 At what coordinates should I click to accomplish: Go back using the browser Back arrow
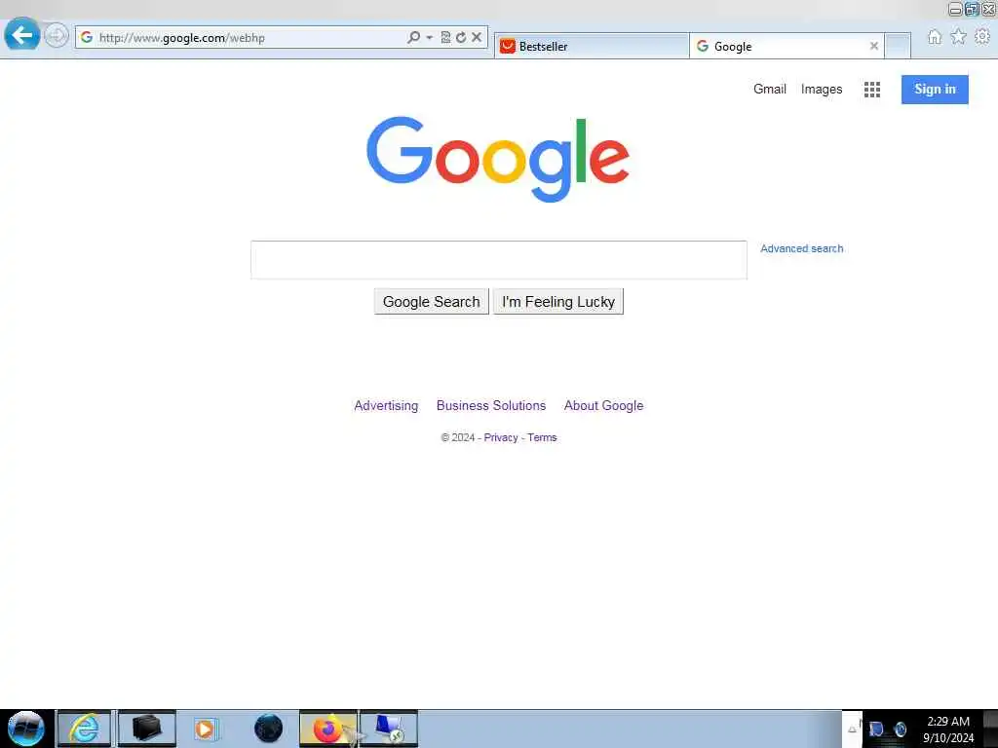22,35
